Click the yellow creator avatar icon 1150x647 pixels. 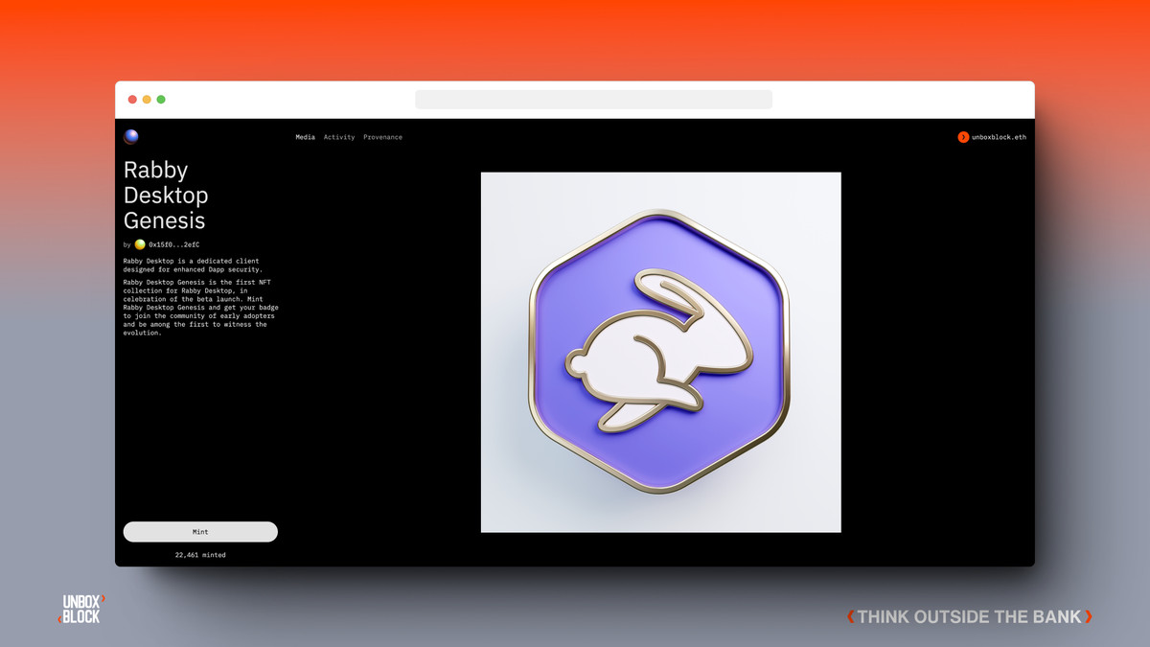pos(140,244)
